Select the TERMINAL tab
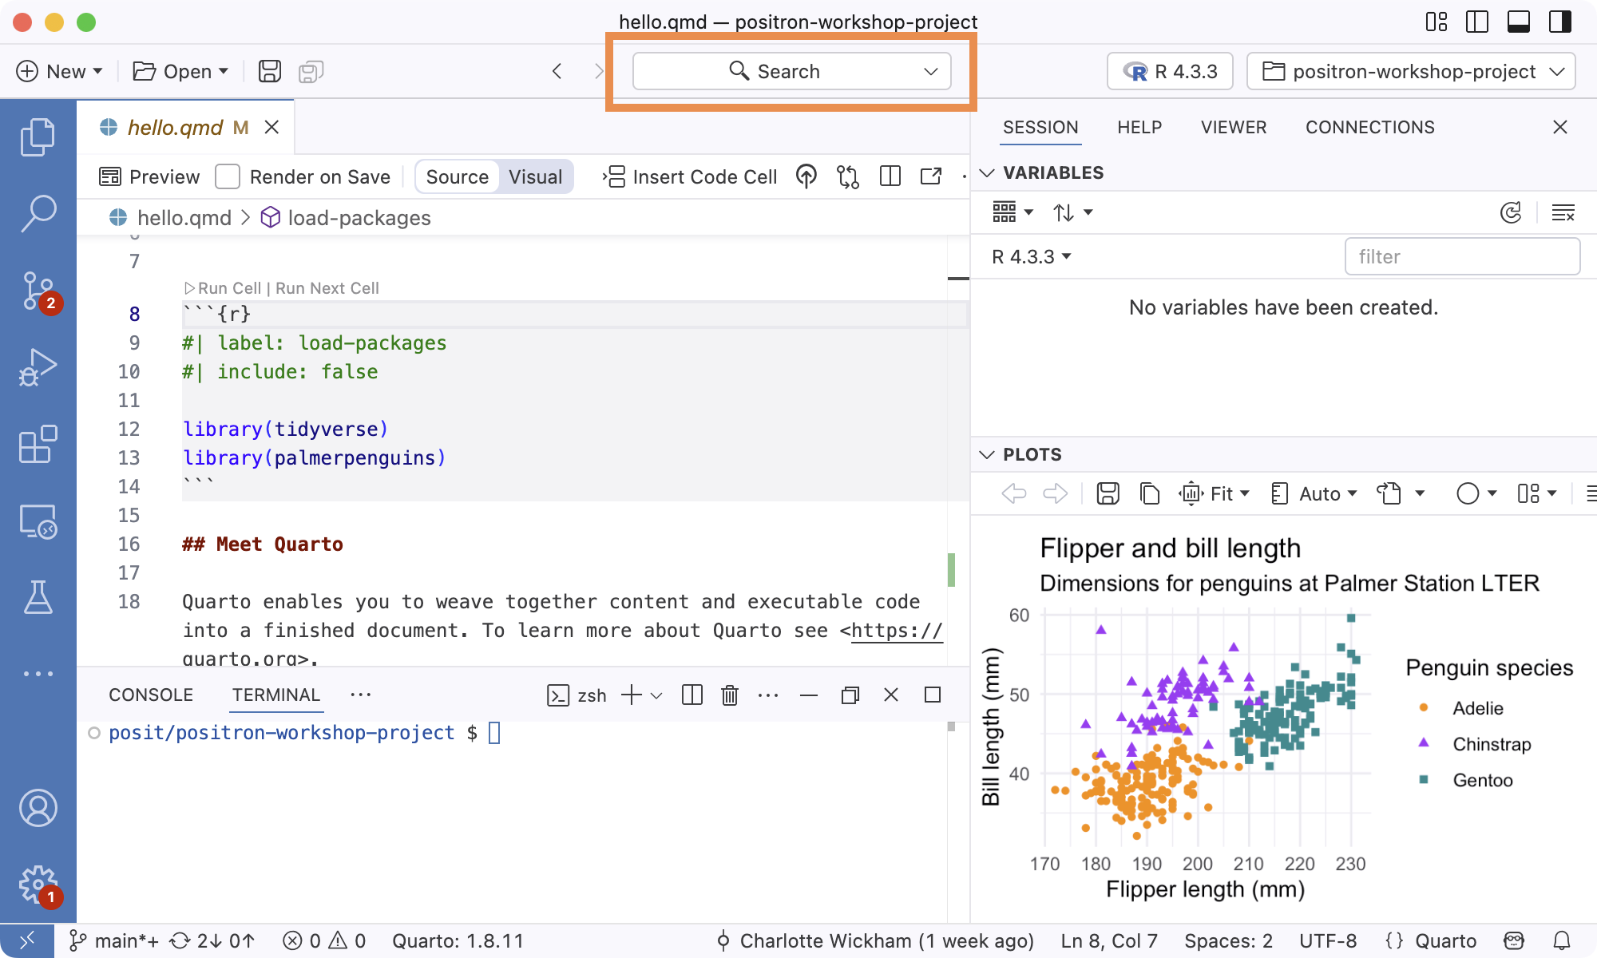Image resolution: width=1597 pixels, height=958 pixels. click(276, 695)
